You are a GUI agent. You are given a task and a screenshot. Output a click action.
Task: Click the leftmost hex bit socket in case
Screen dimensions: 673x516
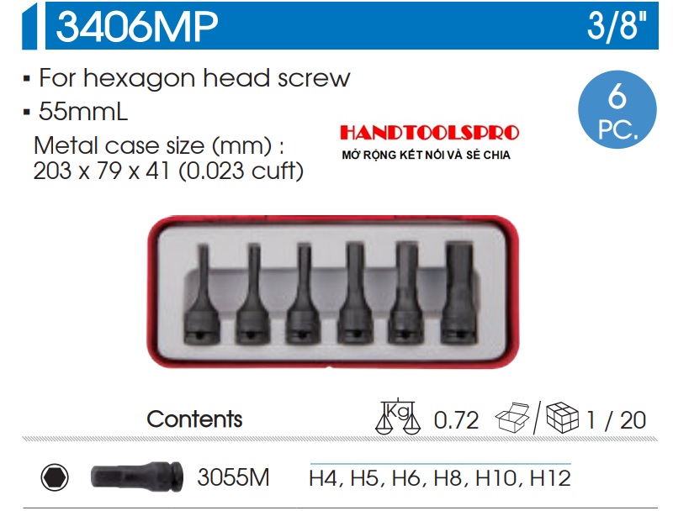pyautogui.click(x=202, y=293)
